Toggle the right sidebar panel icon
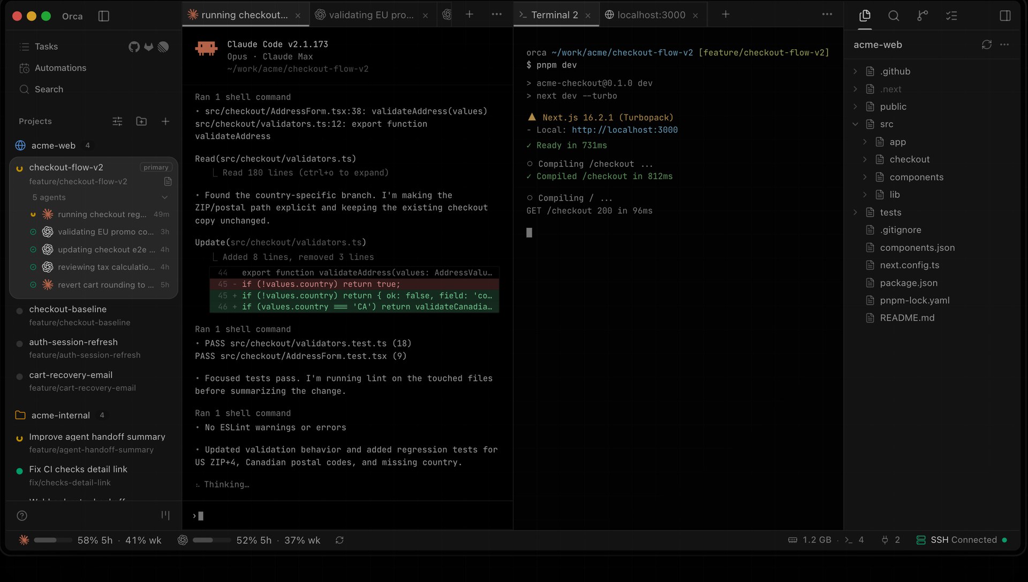The width and height of the screenshot is (1028, 582). tap(1005, 16)
